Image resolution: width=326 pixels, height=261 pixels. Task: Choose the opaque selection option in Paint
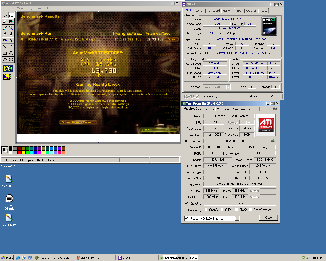(8, 68)
